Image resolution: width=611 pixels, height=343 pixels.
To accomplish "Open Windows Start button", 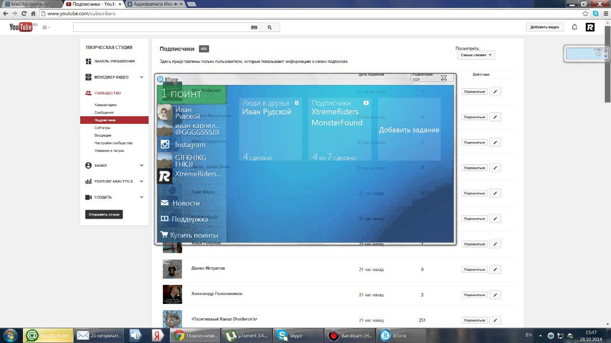I will [x=10, y=335].
